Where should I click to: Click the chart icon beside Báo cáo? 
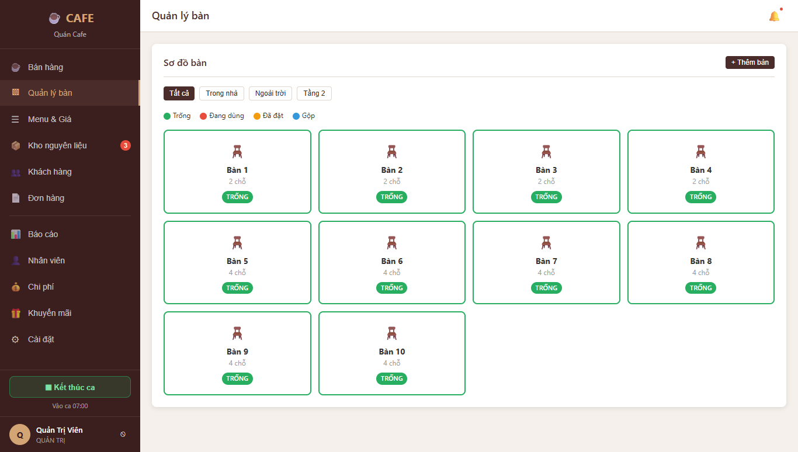(16, 234)
